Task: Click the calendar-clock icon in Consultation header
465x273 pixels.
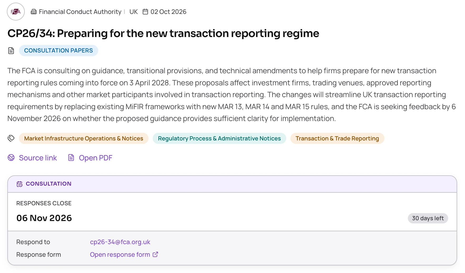Action: (x=20, y=184)
